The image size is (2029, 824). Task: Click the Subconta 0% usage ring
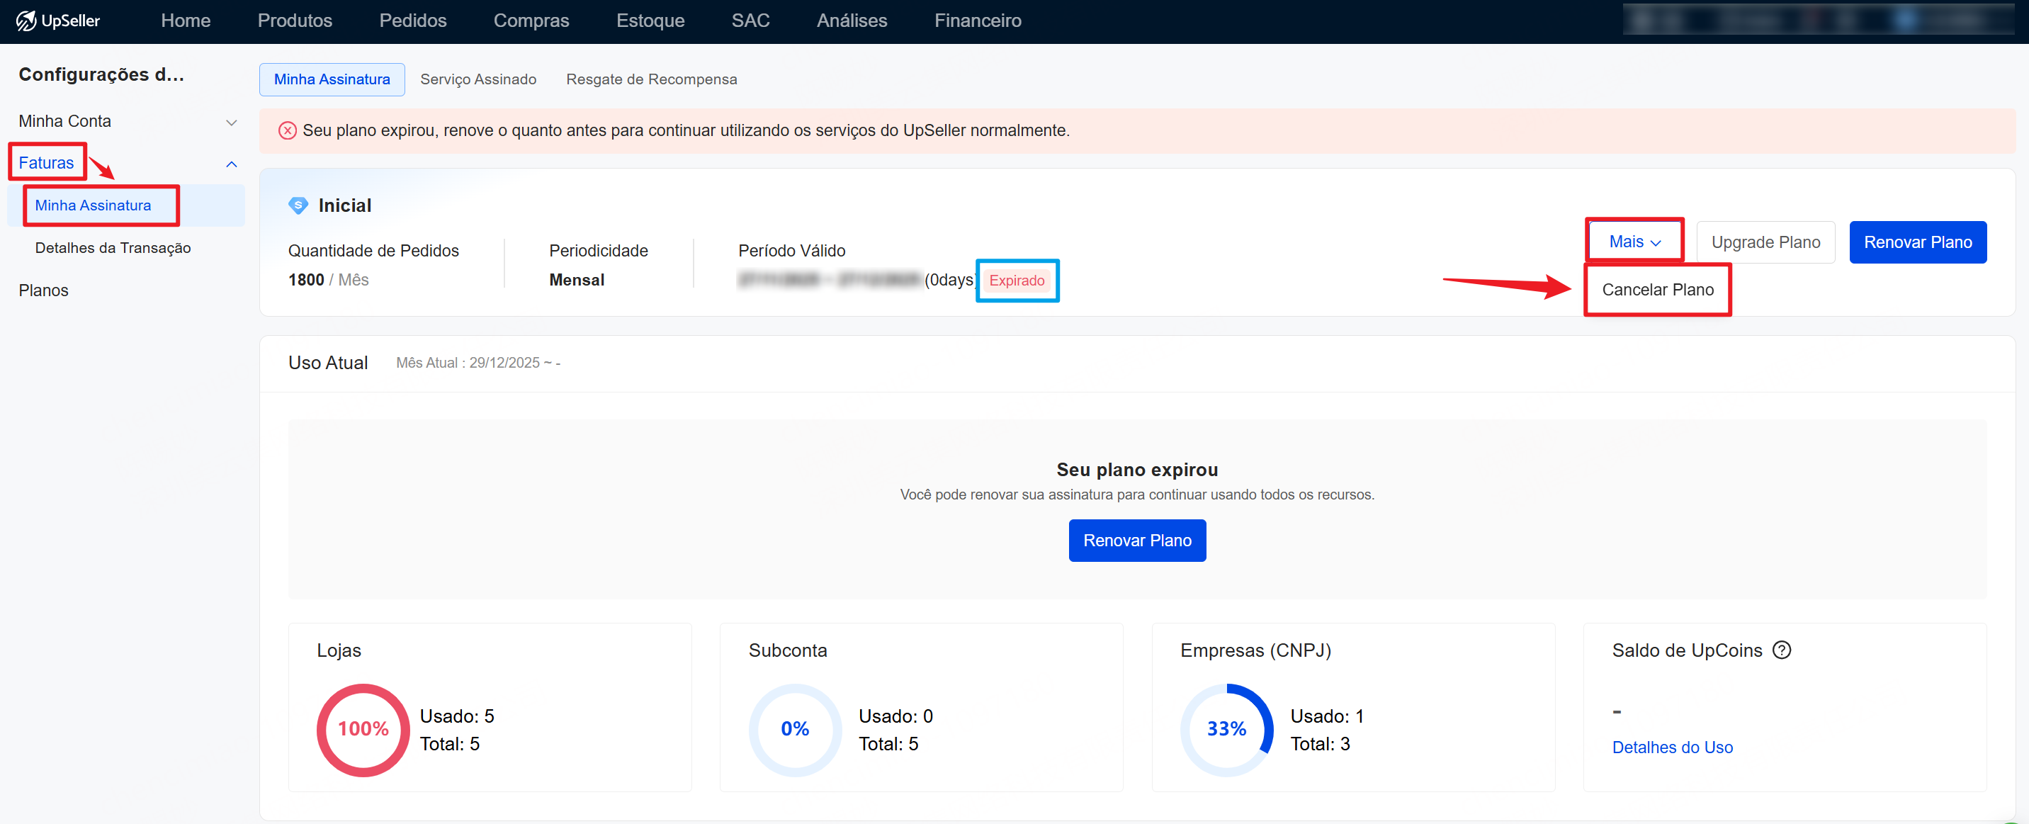point(794,730)
